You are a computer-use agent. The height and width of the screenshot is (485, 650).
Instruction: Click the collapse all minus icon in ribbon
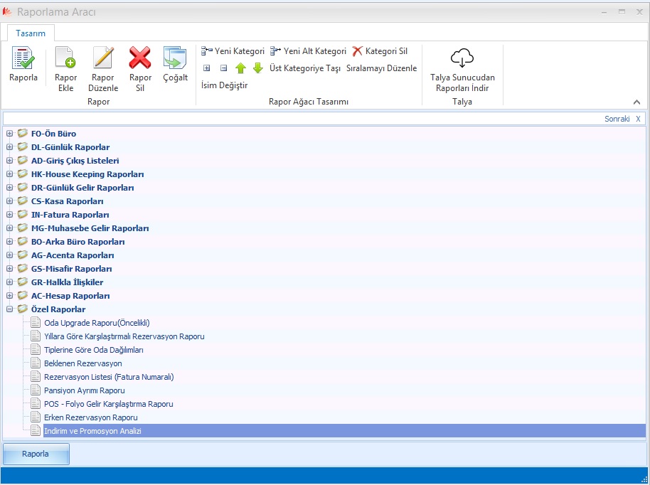[x=223, y=68]
